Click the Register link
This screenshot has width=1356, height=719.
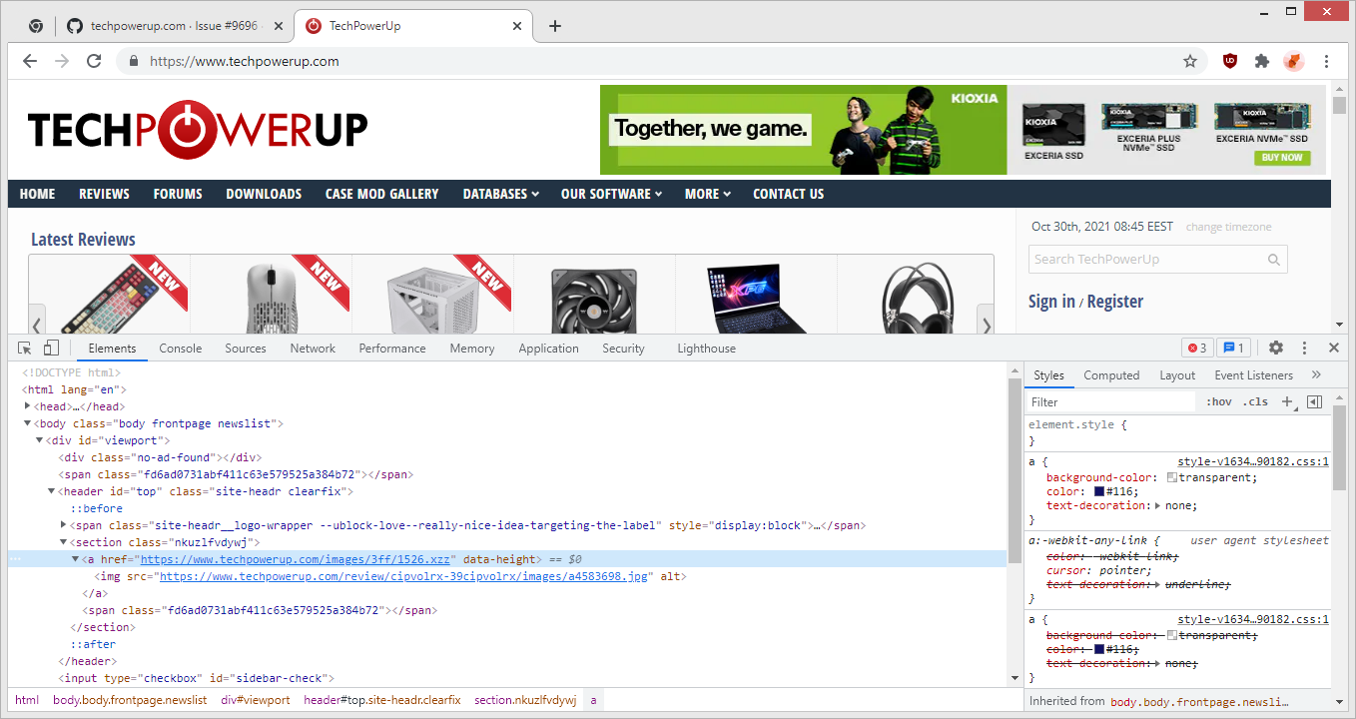(x=1116, y=301)
